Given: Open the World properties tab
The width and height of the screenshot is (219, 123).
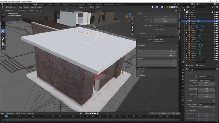Looking at the screenshot, I should [x=183, y=82].
